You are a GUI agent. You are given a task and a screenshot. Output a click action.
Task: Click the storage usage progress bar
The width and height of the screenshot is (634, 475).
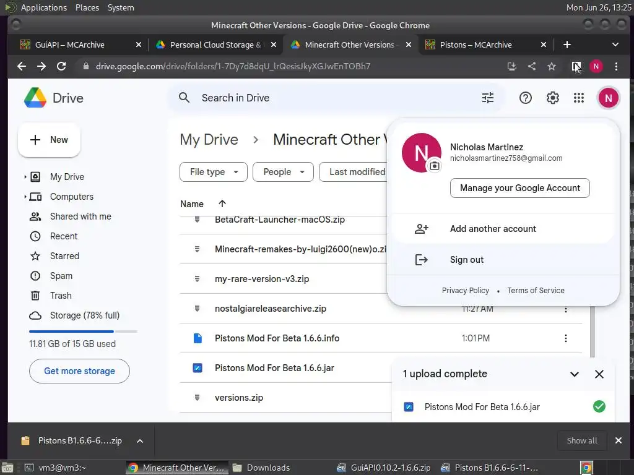[x=83, y=332]
